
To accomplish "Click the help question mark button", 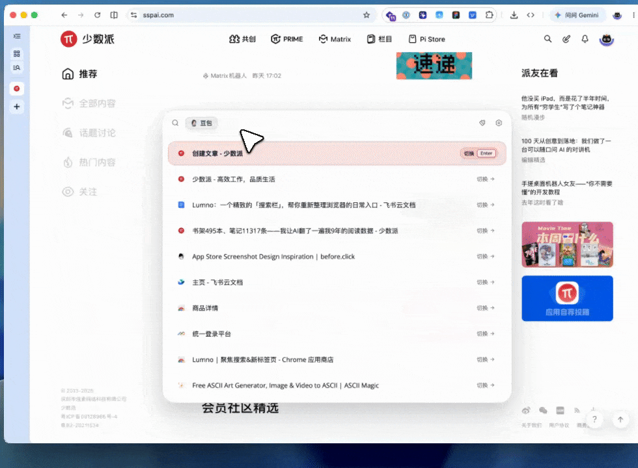I will click(594, 419).
